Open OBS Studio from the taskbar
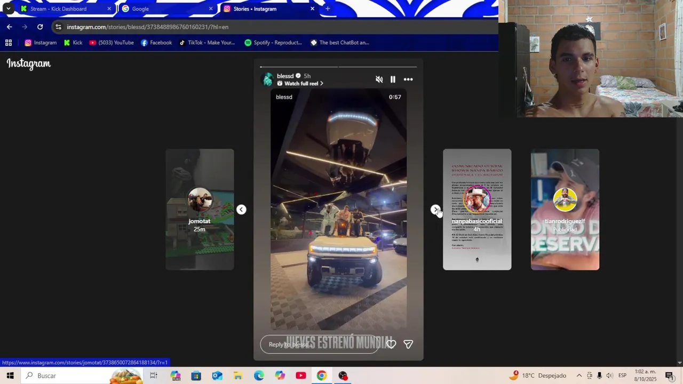Image resolution: width=683 pixels, height=384 pixels. pyautogui.click(x=343, y=376)
